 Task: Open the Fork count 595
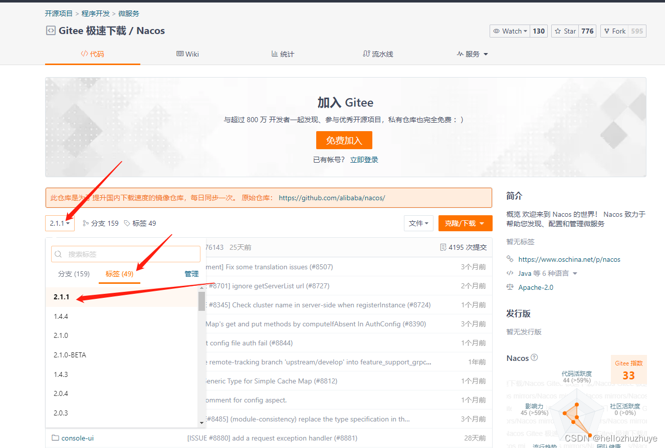click(x=637, y=31)
